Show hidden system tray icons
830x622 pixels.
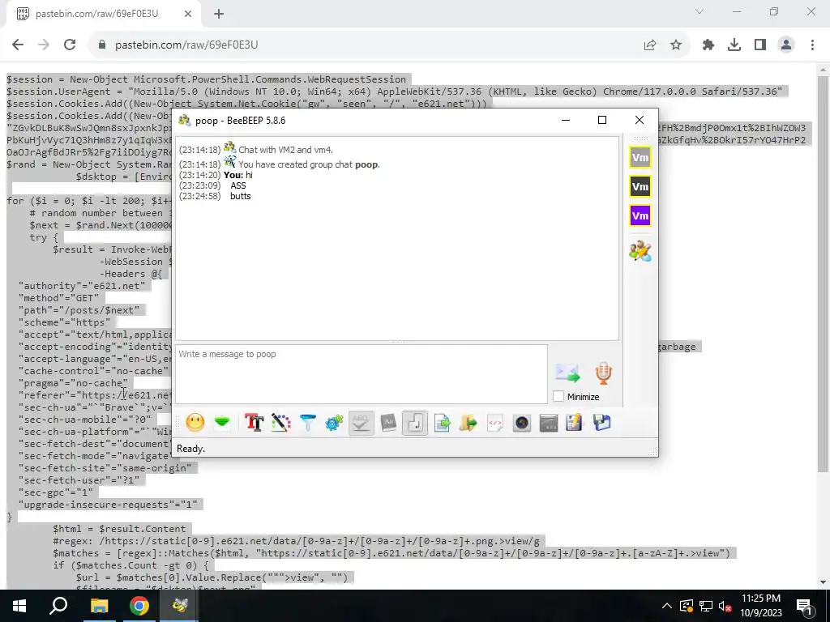pos(667,606)
